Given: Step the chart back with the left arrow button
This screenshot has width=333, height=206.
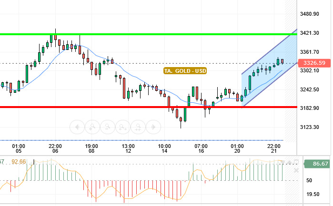Looking at the screenshot, I should click(77, 127).
